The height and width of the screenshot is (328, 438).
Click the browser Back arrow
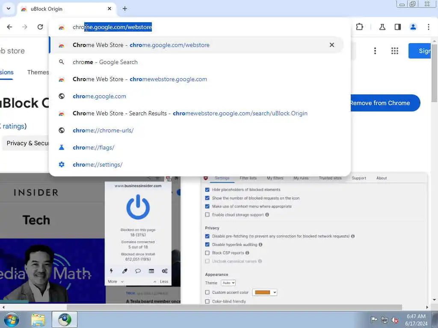pos(9,27)
